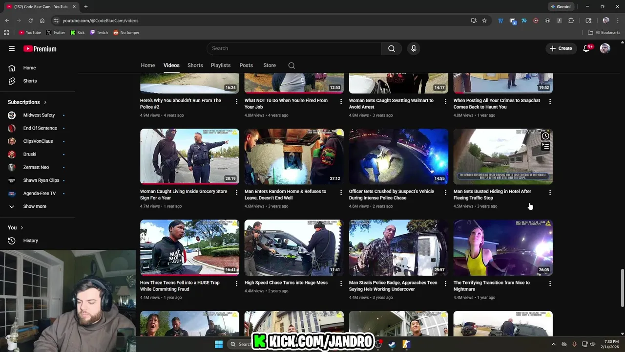Open a new browser tab
Image resolution: width=625 pixels, height=352 pixels.
tap(86, 7)
